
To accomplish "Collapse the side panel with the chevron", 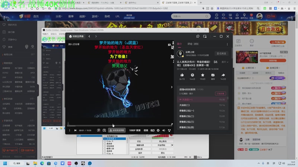I will click(172, 87).
